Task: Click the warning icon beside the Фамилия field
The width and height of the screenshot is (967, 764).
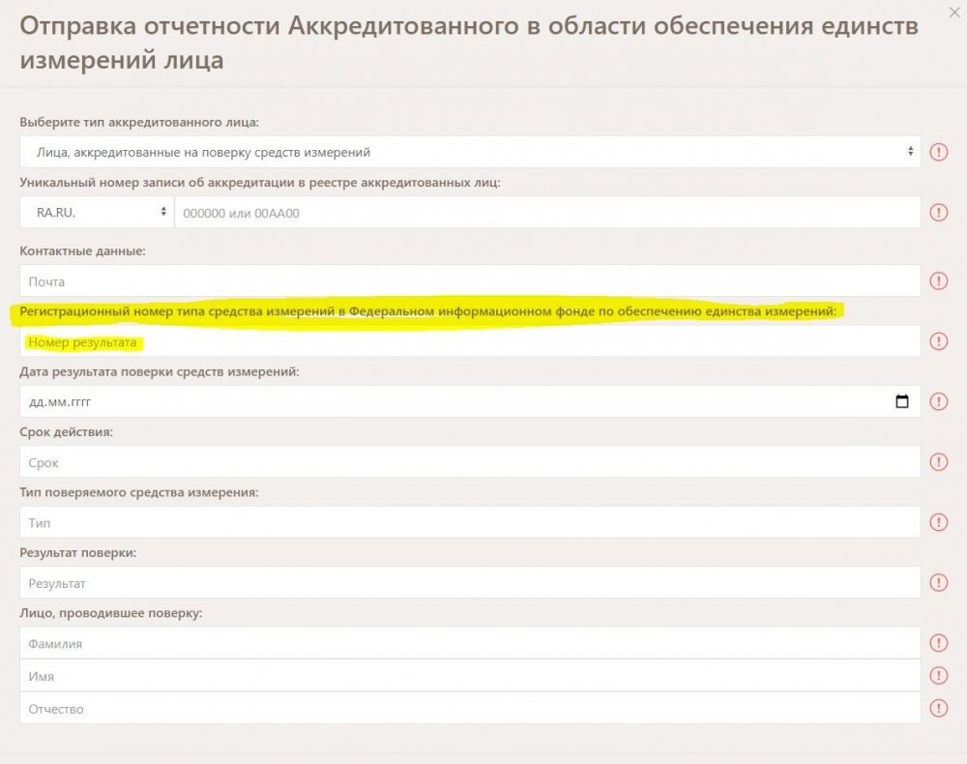Action: point(939,642)
